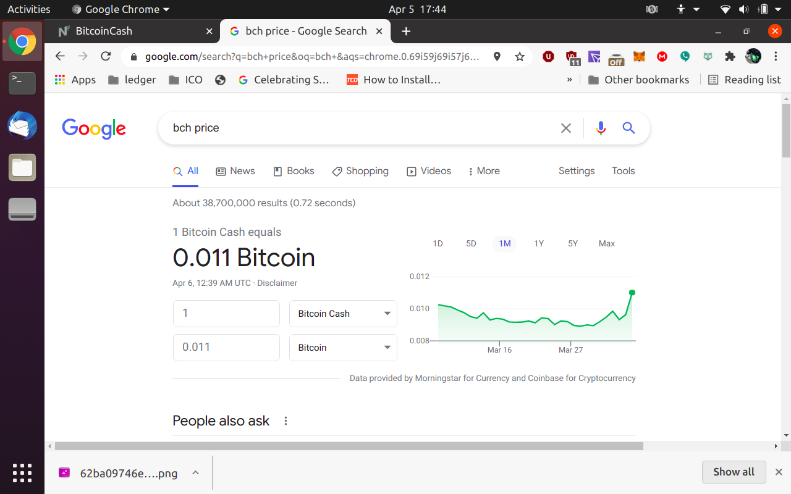The height and width of the screenshot is (494, 791).
Task: Open the Bitcoin Cash currency dropdown
Action: pos(343,314)
